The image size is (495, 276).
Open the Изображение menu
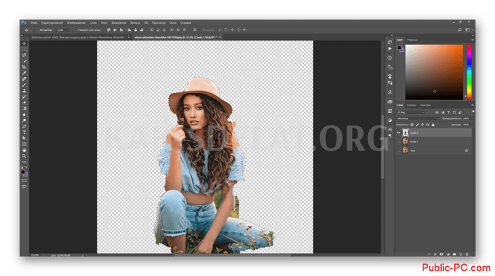(x=76, y=22)
